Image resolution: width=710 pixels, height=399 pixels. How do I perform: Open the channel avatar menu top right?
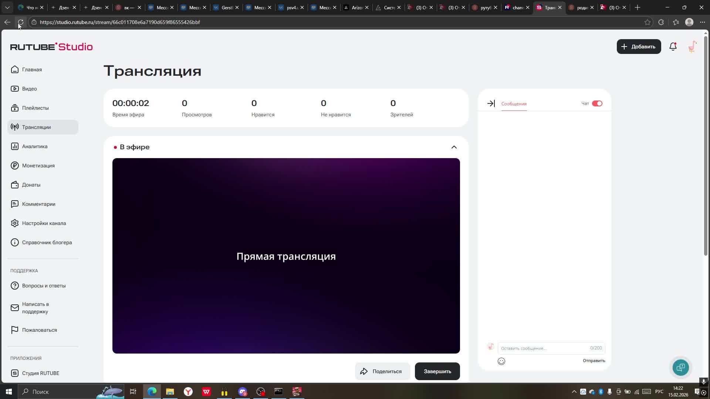tap(692, 47)
